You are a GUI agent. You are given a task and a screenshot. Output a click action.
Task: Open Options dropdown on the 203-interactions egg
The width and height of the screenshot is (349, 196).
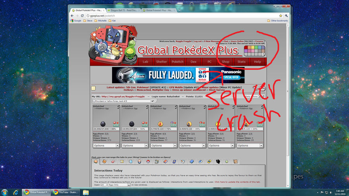click(x=135, y=146)
